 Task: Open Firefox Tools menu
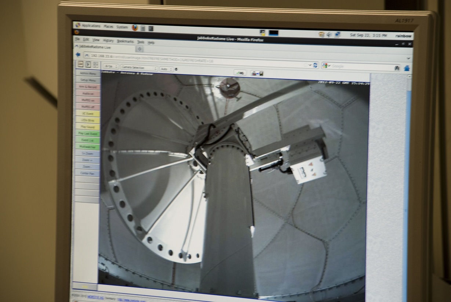141,42
